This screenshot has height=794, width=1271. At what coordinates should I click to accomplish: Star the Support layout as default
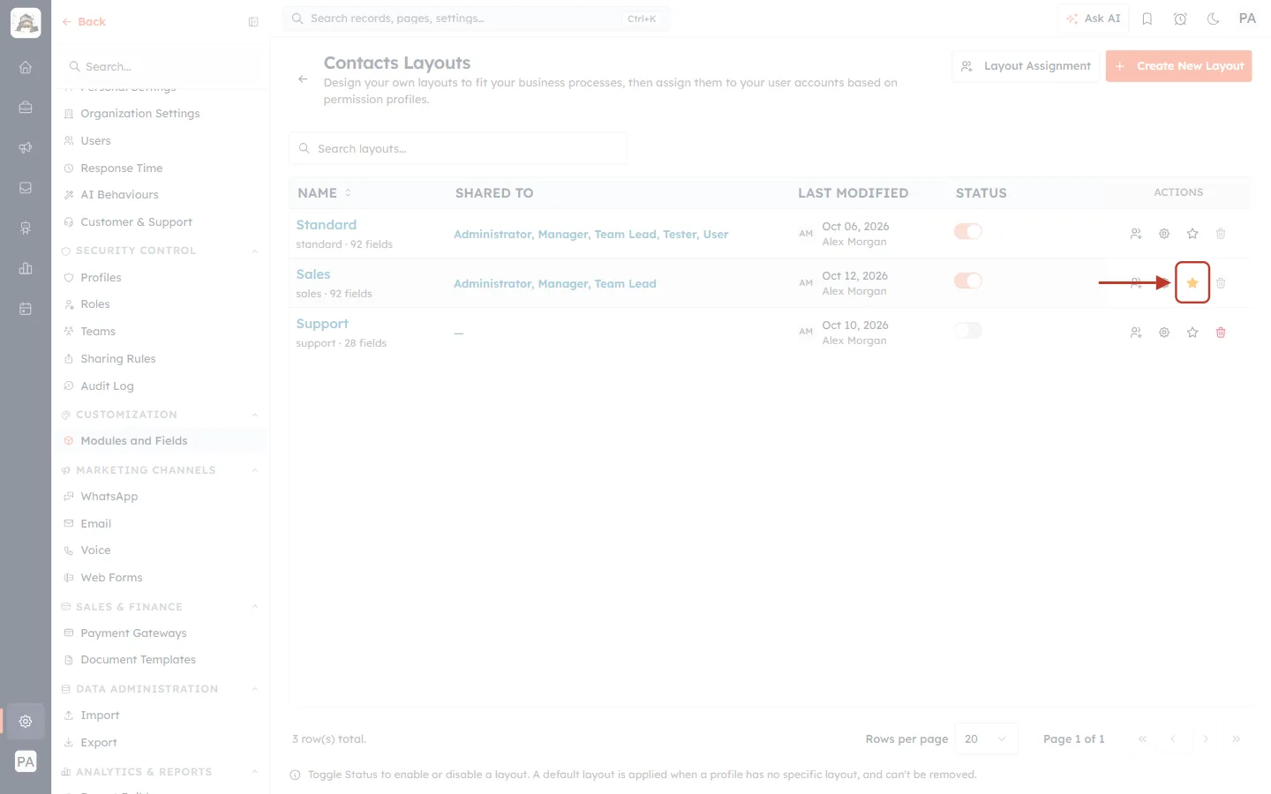click(1192, 333)
